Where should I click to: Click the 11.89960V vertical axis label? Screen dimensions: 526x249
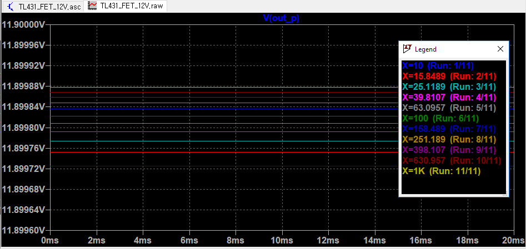click(x=23, y=231)
